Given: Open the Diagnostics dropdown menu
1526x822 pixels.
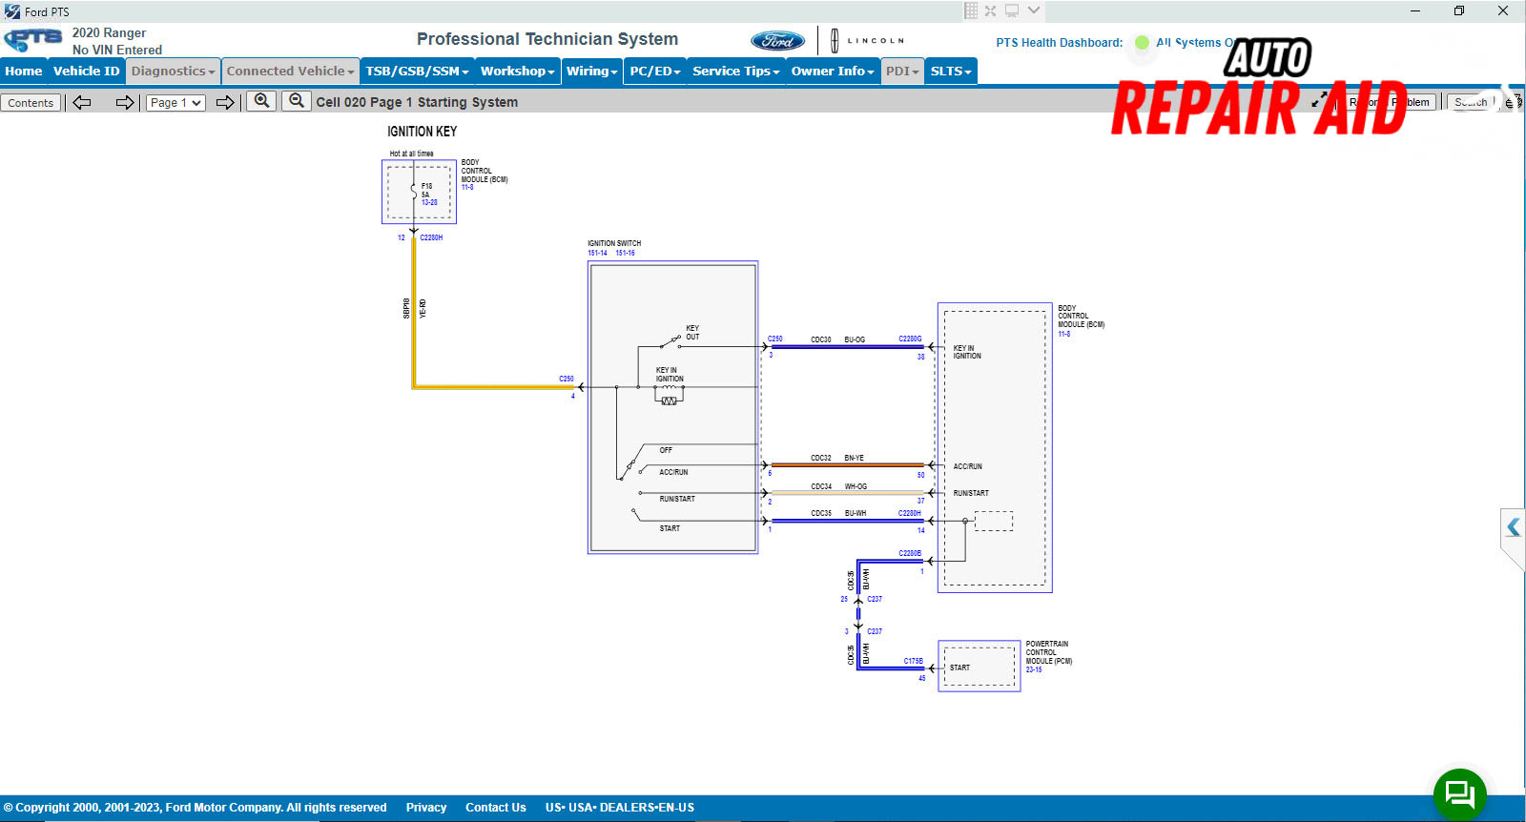Looking at the screenshot, I should coord(173,71).
